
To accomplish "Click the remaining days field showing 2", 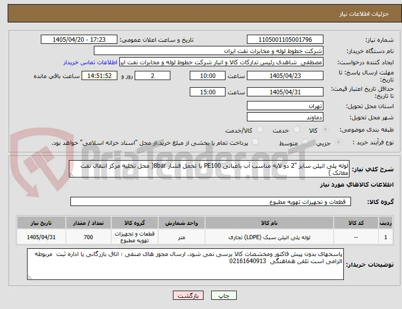I will click(x=153, y=76).
